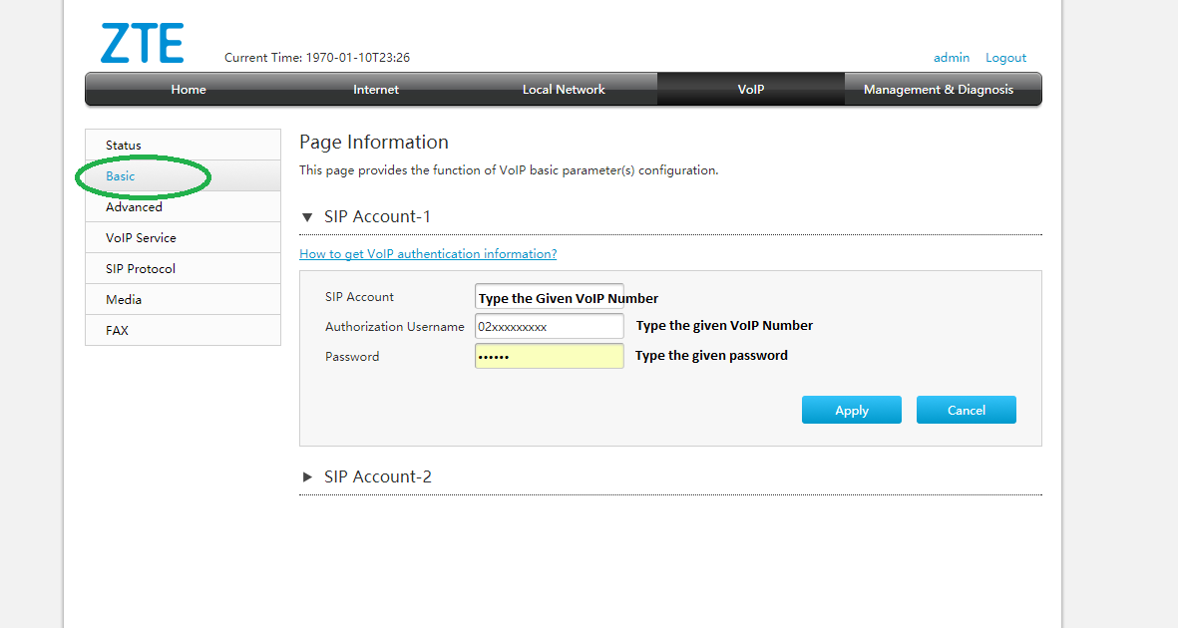This screenshot has width=1178, height=628.
Task: Click the ZTE logo
Action: click(x=142, y=43)
